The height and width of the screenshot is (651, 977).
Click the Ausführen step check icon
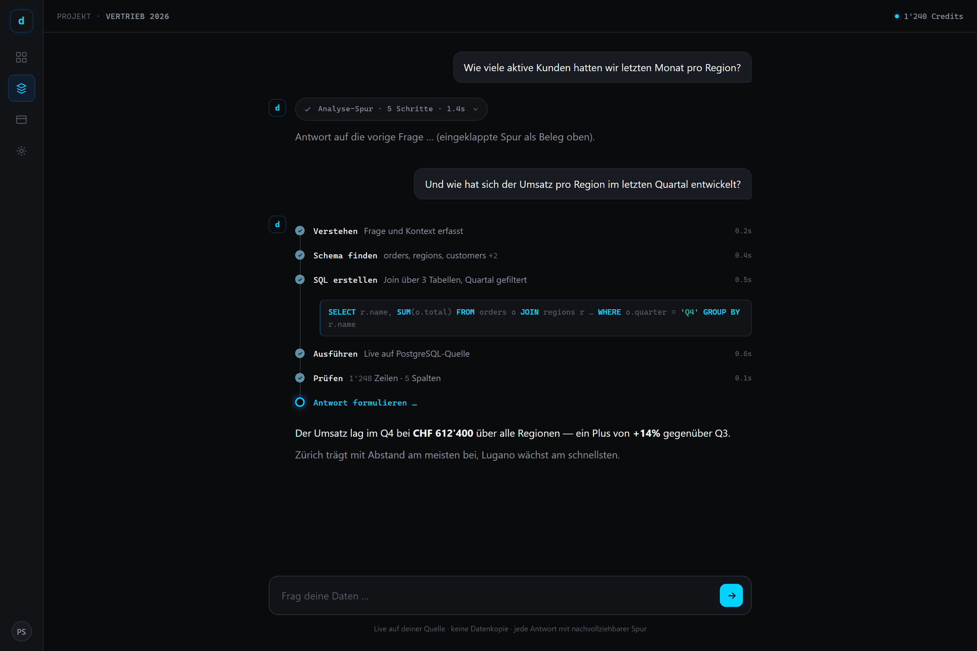(x=300, y=354)
